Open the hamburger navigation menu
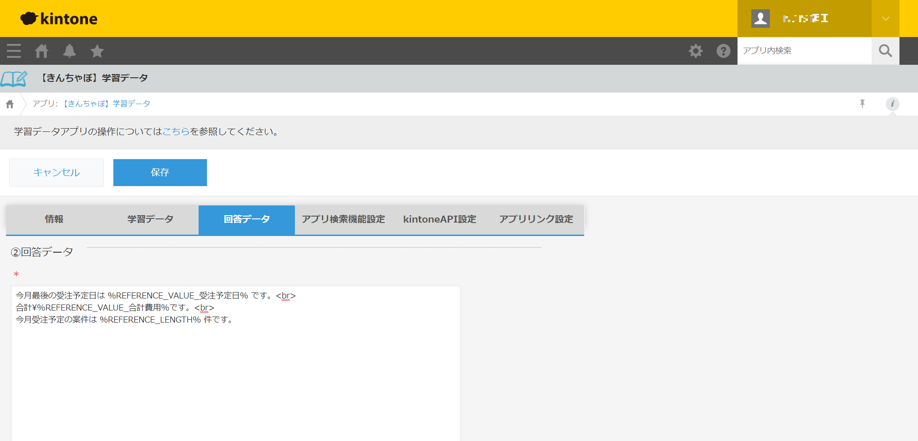 (x=14, y=51)
